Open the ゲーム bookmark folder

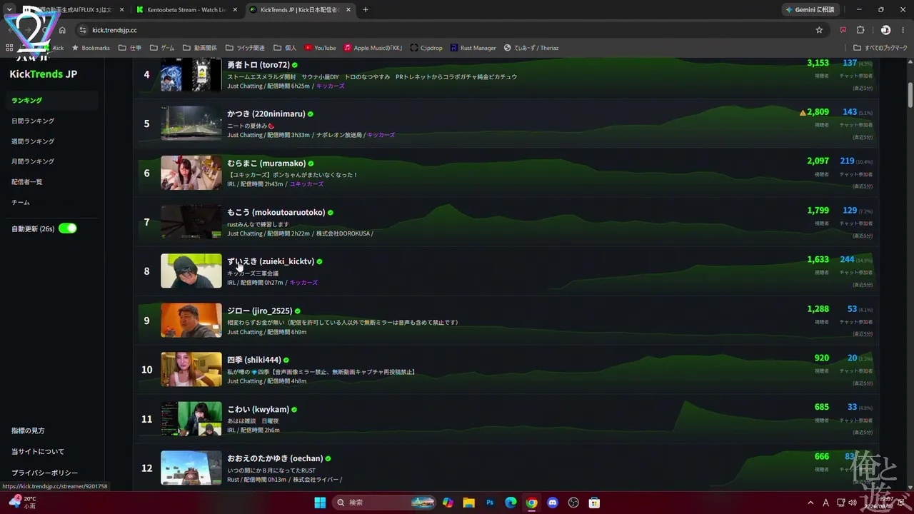point(162,48)
